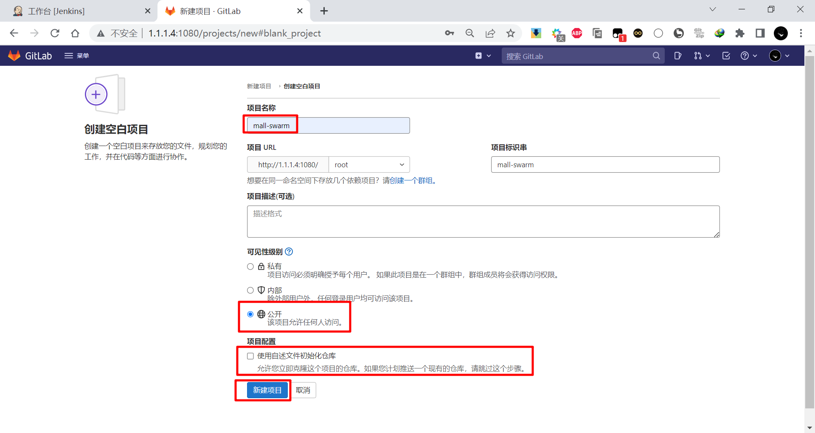The image size is (815, 433).
Task: Reload the page with refresh icon
Action: 55,33
